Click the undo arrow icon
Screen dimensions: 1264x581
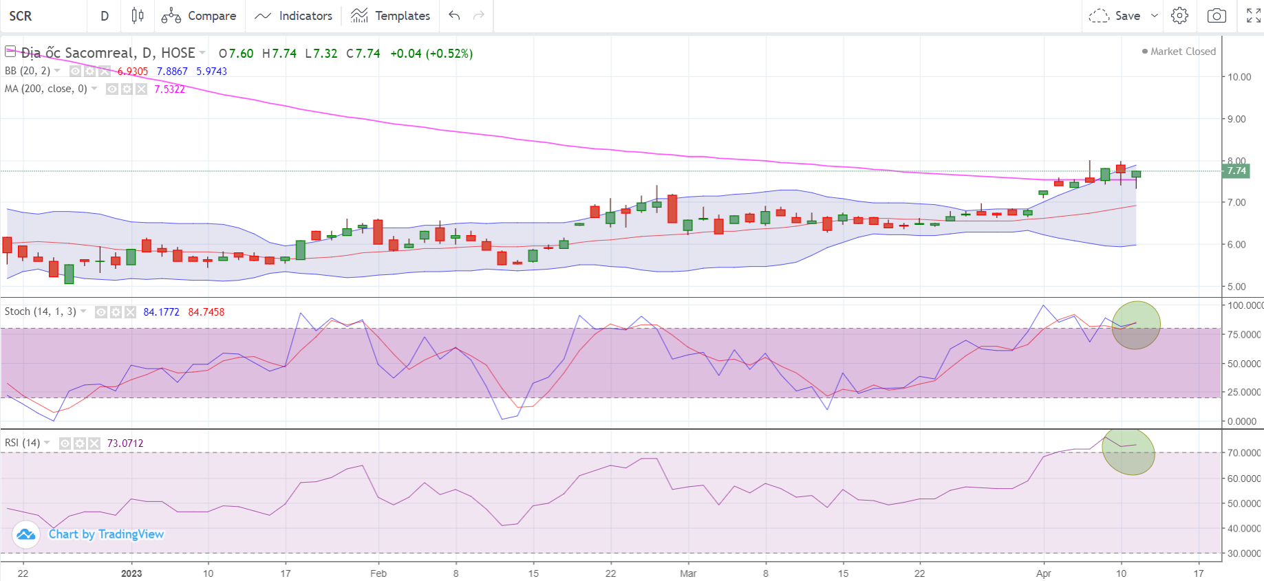click(x=454, y=16)
